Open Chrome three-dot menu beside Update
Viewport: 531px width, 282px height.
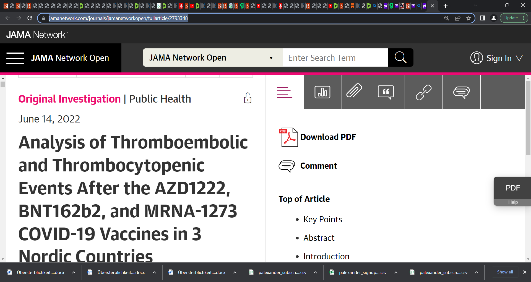pos(524,18)
